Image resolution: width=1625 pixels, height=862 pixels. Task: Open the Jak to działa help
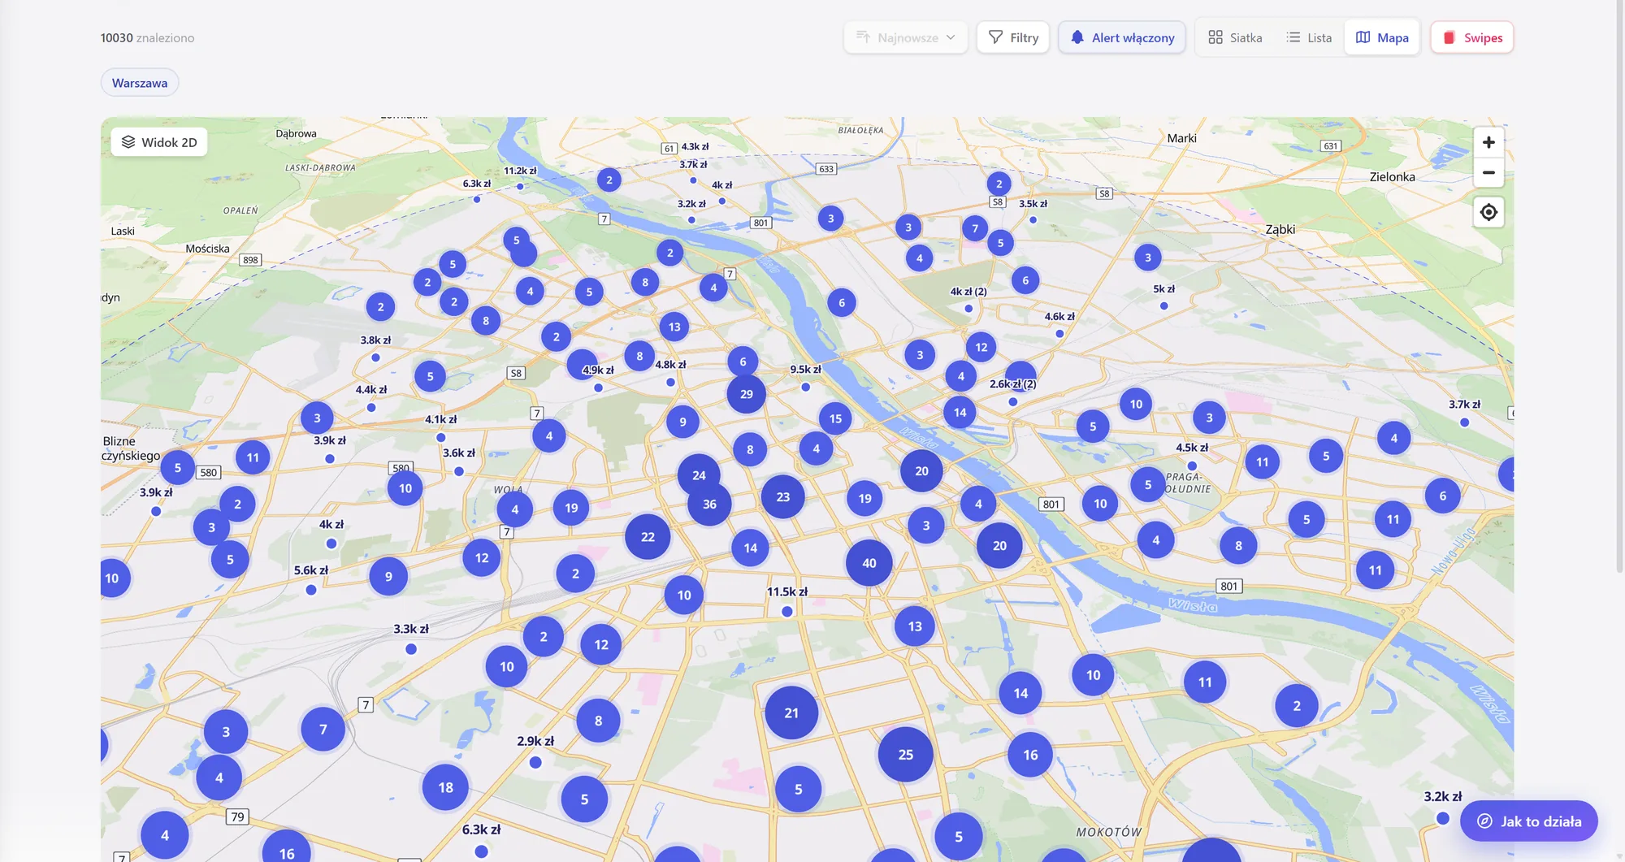click(x=1529, y=821)
